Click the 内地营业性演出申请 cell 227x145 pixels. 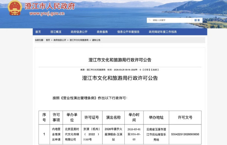coord(56,134)
